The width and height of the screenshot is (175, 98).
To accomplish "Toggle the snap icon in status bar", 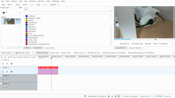I will 119,96.
